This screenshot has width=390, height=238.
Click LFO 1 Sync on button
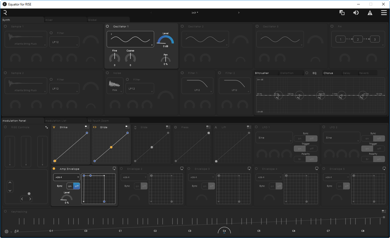300,138
